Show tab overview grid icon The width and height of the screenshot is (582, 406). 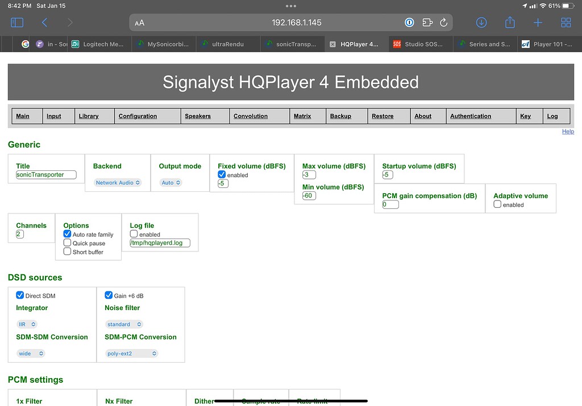click(566, 22)
